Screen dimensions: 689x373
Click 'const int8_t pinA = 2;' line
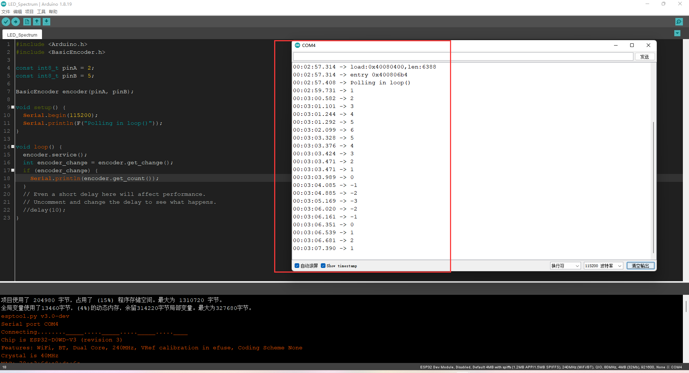click(55, 68)
